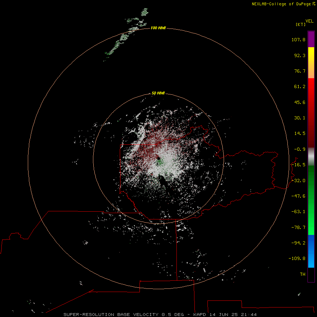Click the 14.5 legend value
The image size is (317, 317).
pyautogui.click(x=300, y=133)
